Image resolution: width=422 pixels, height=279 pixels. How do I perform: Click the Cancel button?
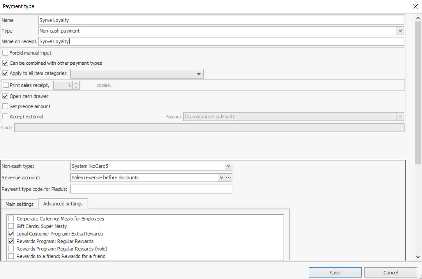tap(391, 273)
